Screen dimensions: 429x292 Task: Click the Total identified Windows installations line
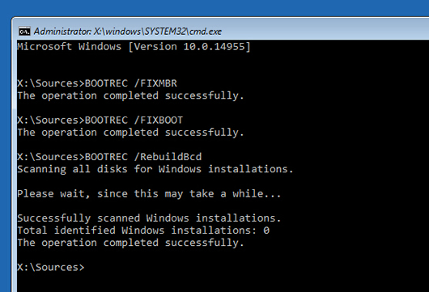click(x=143, y=231)
